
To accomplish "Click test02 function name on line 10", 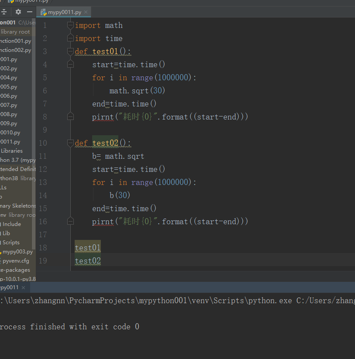I will [105, 143].
